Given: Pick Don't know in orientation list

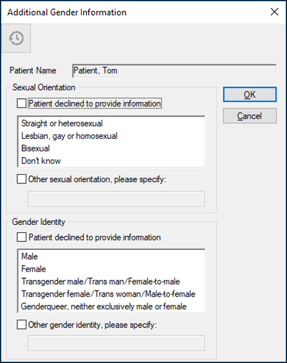Looking at the screenshot, I should click(111, 161).
